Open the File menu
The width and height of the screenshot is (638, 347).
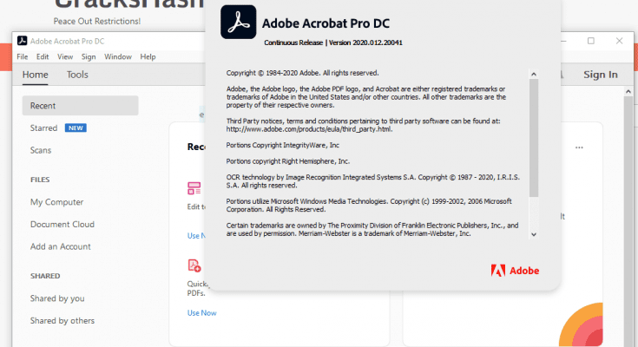23,56
